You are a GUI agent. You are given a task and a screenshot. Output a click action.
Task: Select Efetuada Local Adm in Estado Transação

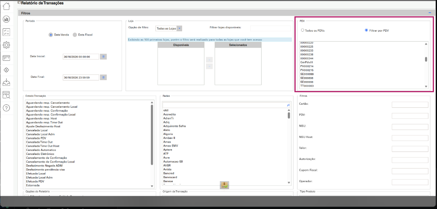[x=39, y=177]
